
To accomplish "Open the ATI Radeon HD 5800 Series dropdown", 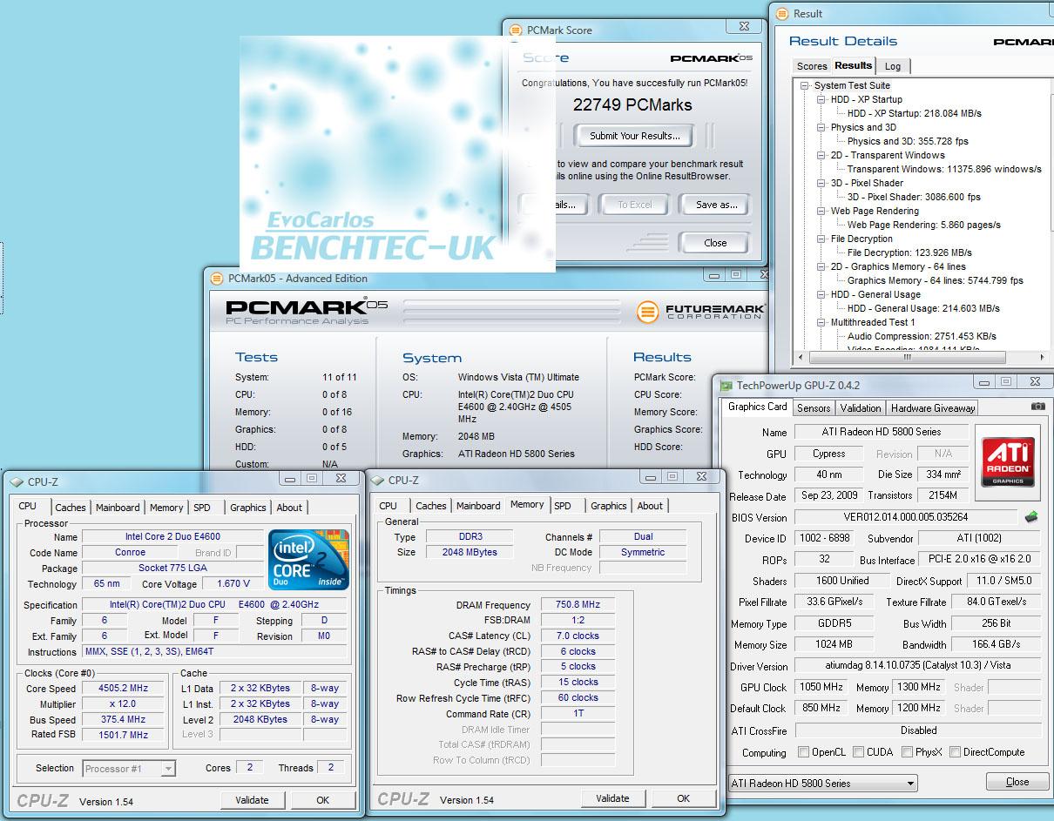I will (822, 784).
